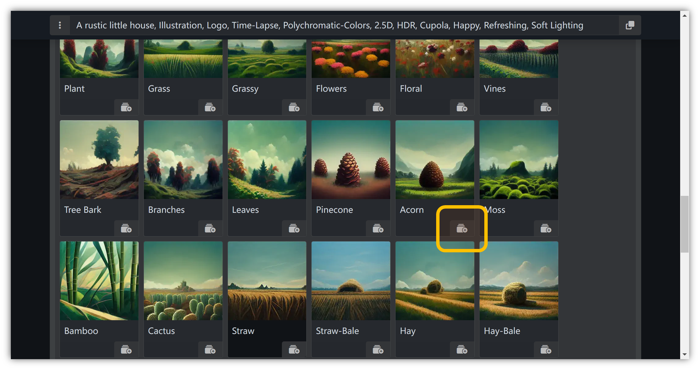
Task: Click the add-to-prompt icon under Acorn
Action: tap(462, 229)
